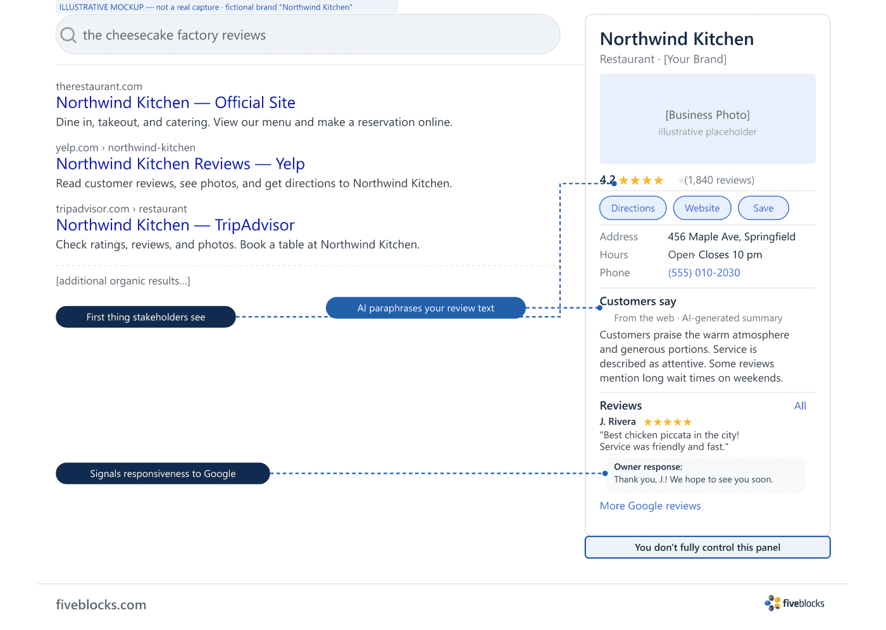
Task: Click the Check ratings, reviews, and photos snippet
Action: [237, 245]
